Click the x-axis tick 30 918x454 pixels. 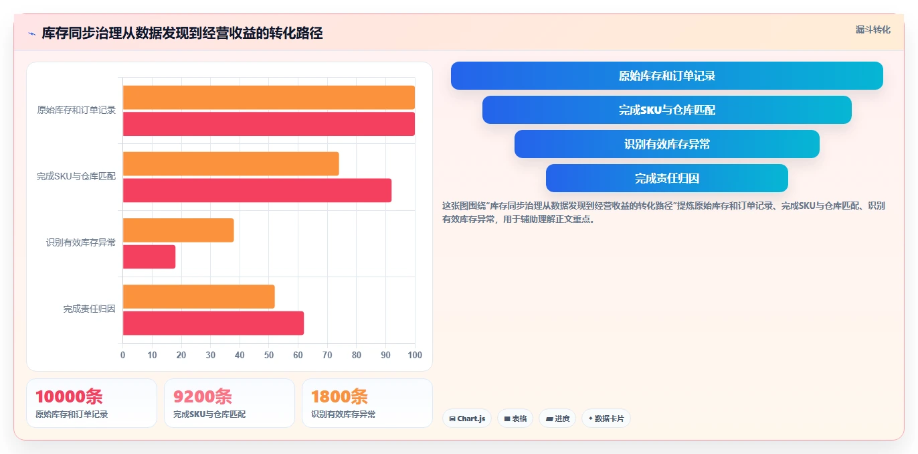point(210,355)
